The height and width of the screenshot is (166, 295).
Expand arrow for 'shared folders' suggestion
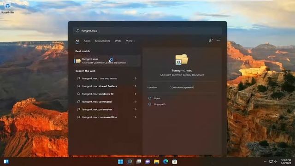tap(136, 86)
